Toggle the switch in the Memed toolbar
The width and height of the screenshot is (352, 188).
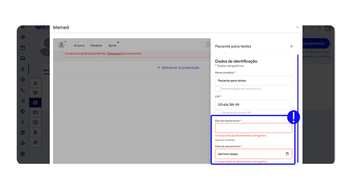coord(206,45)
